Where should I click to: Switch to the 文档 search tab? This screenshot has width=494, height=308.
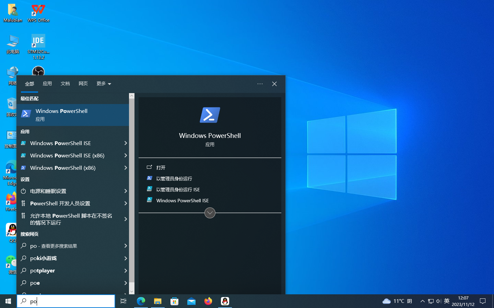point(65,84)
